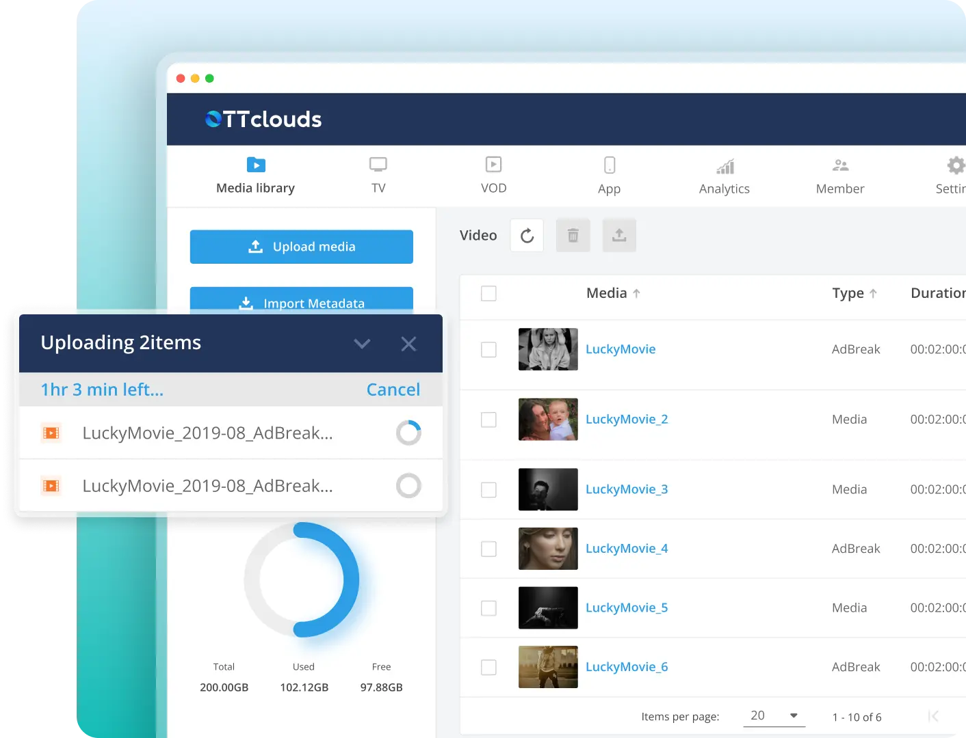Click the Upload media button
This screenshot has width=966, height=738.
click(301, 247)
